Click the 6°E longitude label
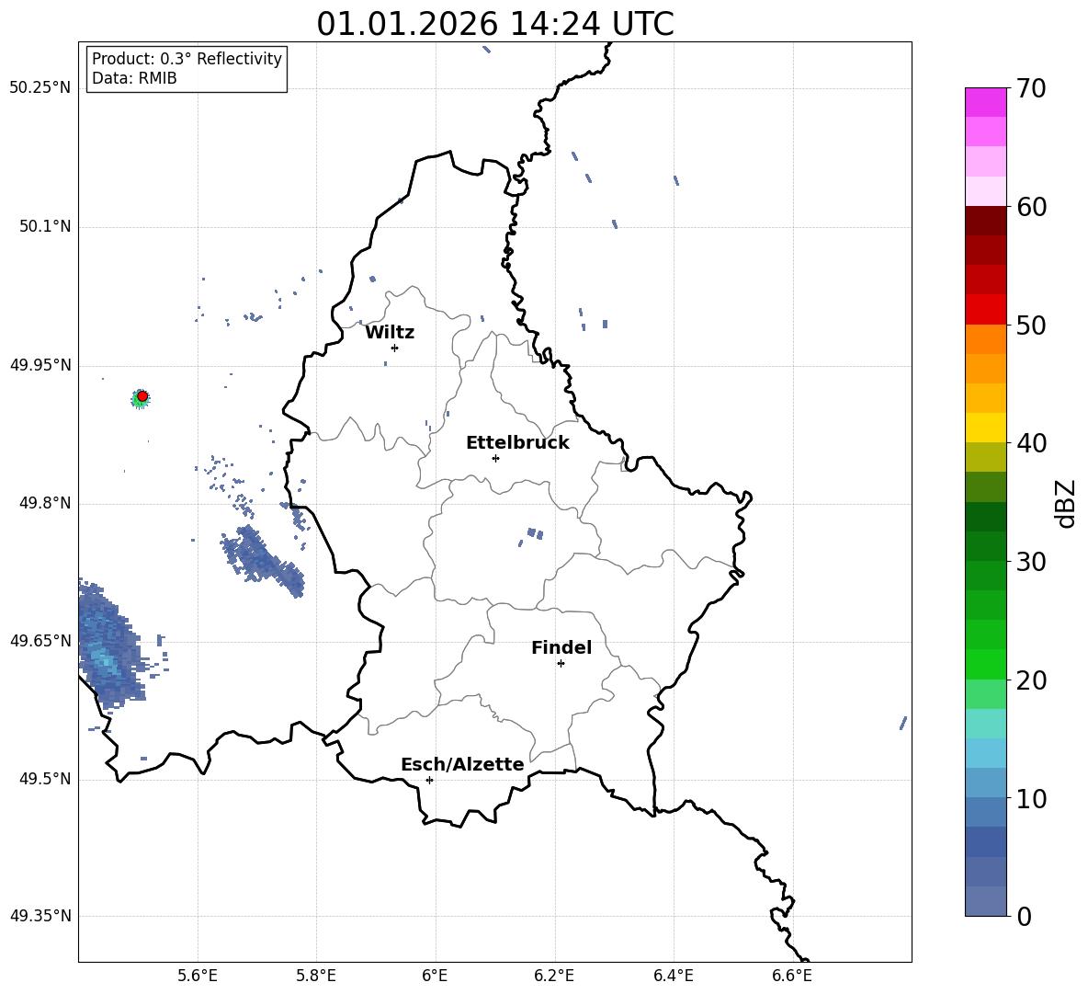This screenshot has width=1088, height=994. tap(435, 977)
